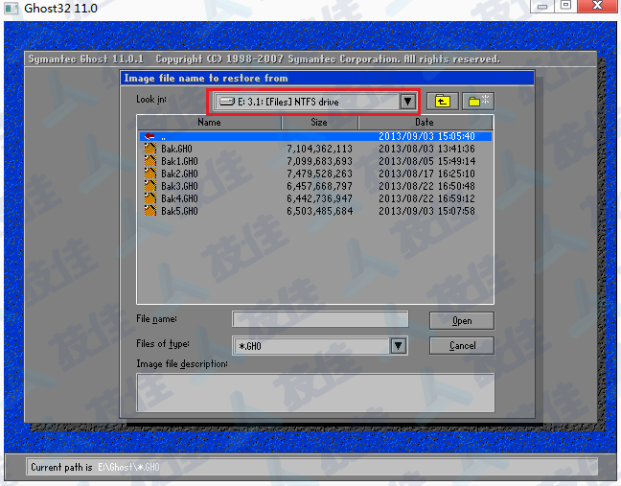Click Ghost32 title bar application icon
This screenshot has height=486, width=621.
pos(11,9)
